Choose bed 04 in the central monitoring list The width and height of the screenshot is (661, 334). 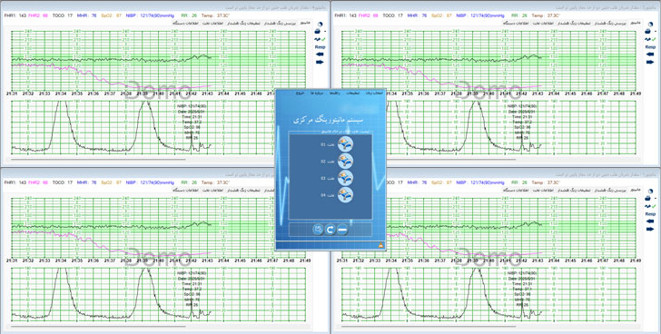345,194
